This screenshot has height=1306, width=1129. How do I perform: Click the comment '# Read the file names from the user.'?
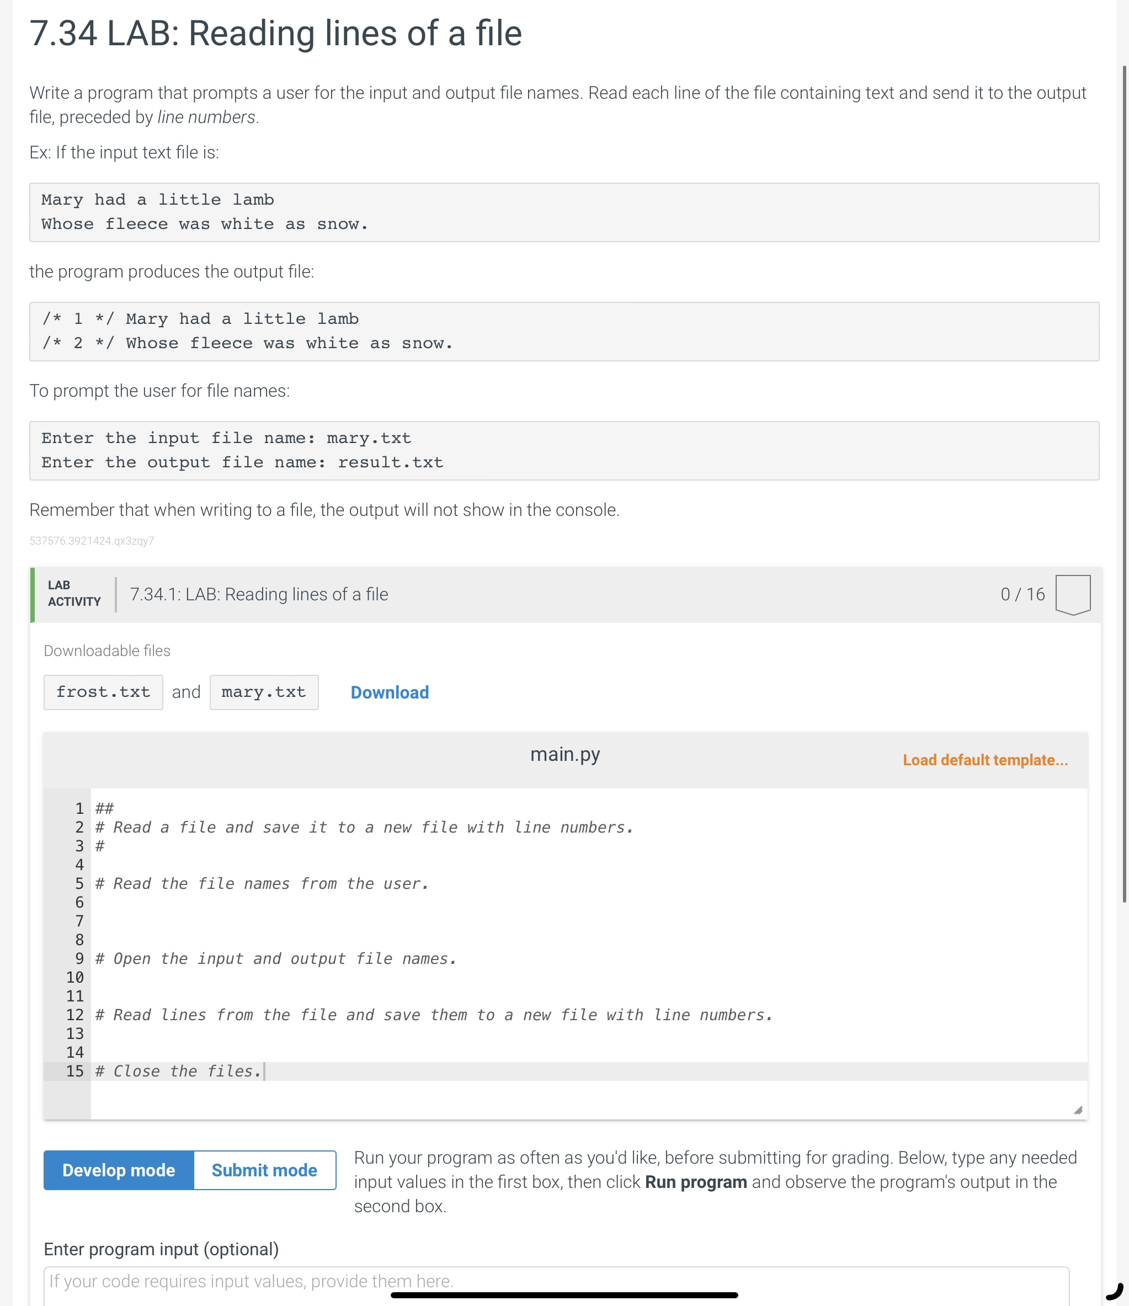tap(261, 883)
